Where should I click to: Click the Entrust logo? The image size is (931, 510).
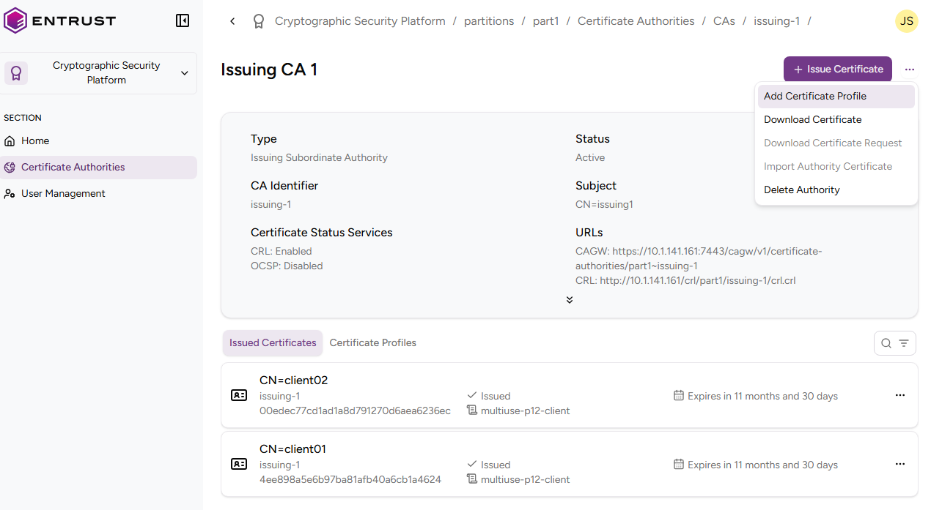tap(60, 20)
